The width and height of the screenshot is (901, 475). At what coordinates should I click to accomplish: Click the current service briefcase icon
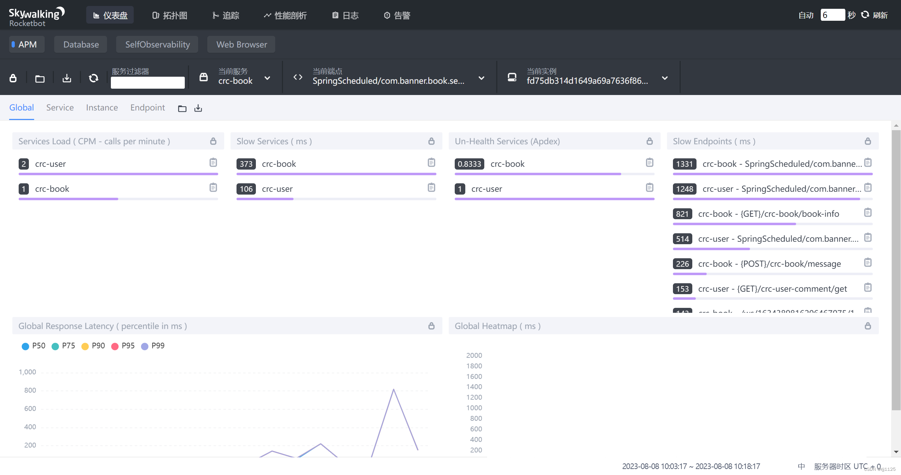203,77
